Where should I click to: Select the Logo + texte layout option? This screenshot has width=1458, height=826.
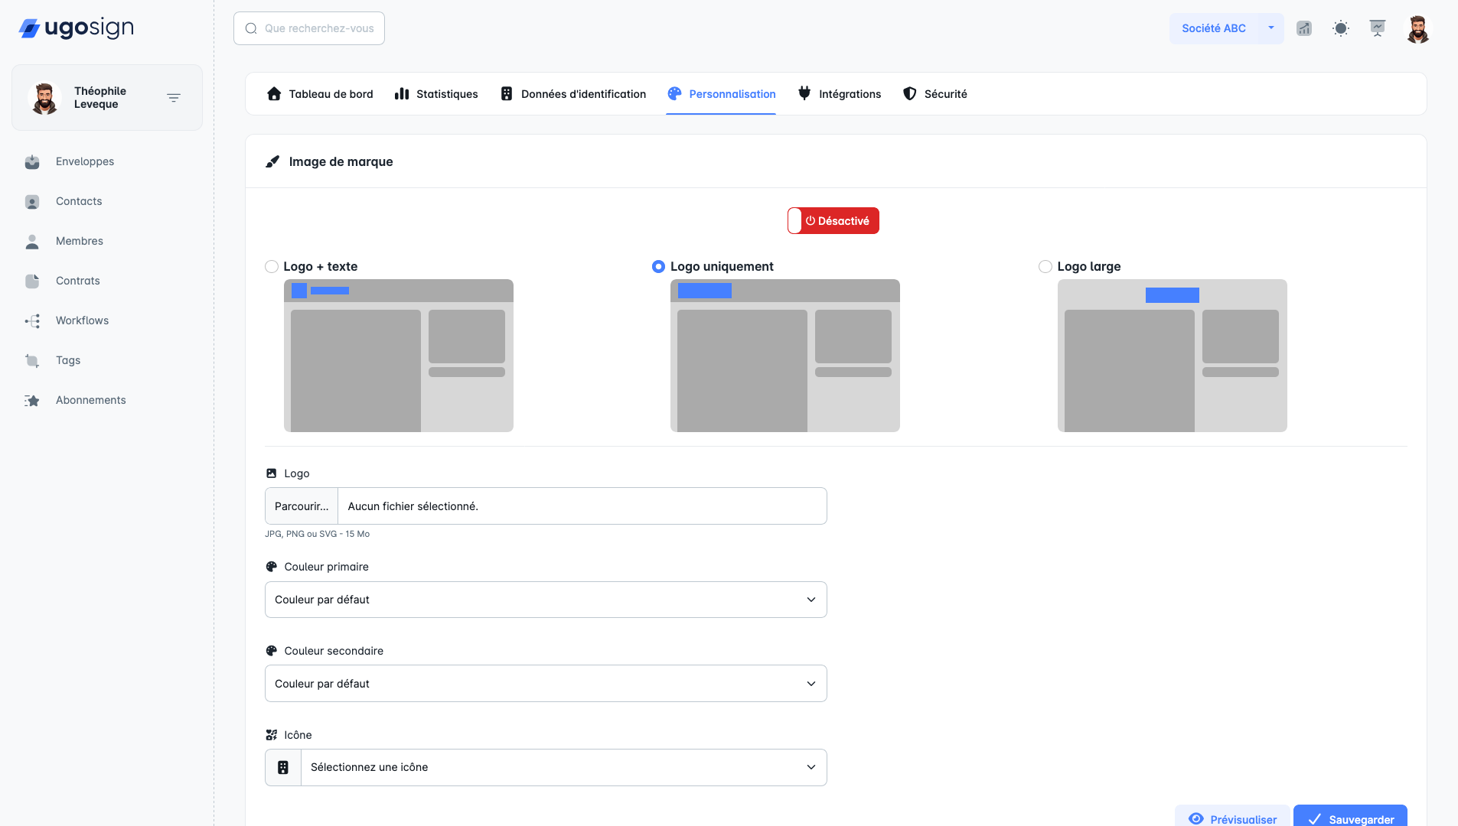[x=272, y=266]
